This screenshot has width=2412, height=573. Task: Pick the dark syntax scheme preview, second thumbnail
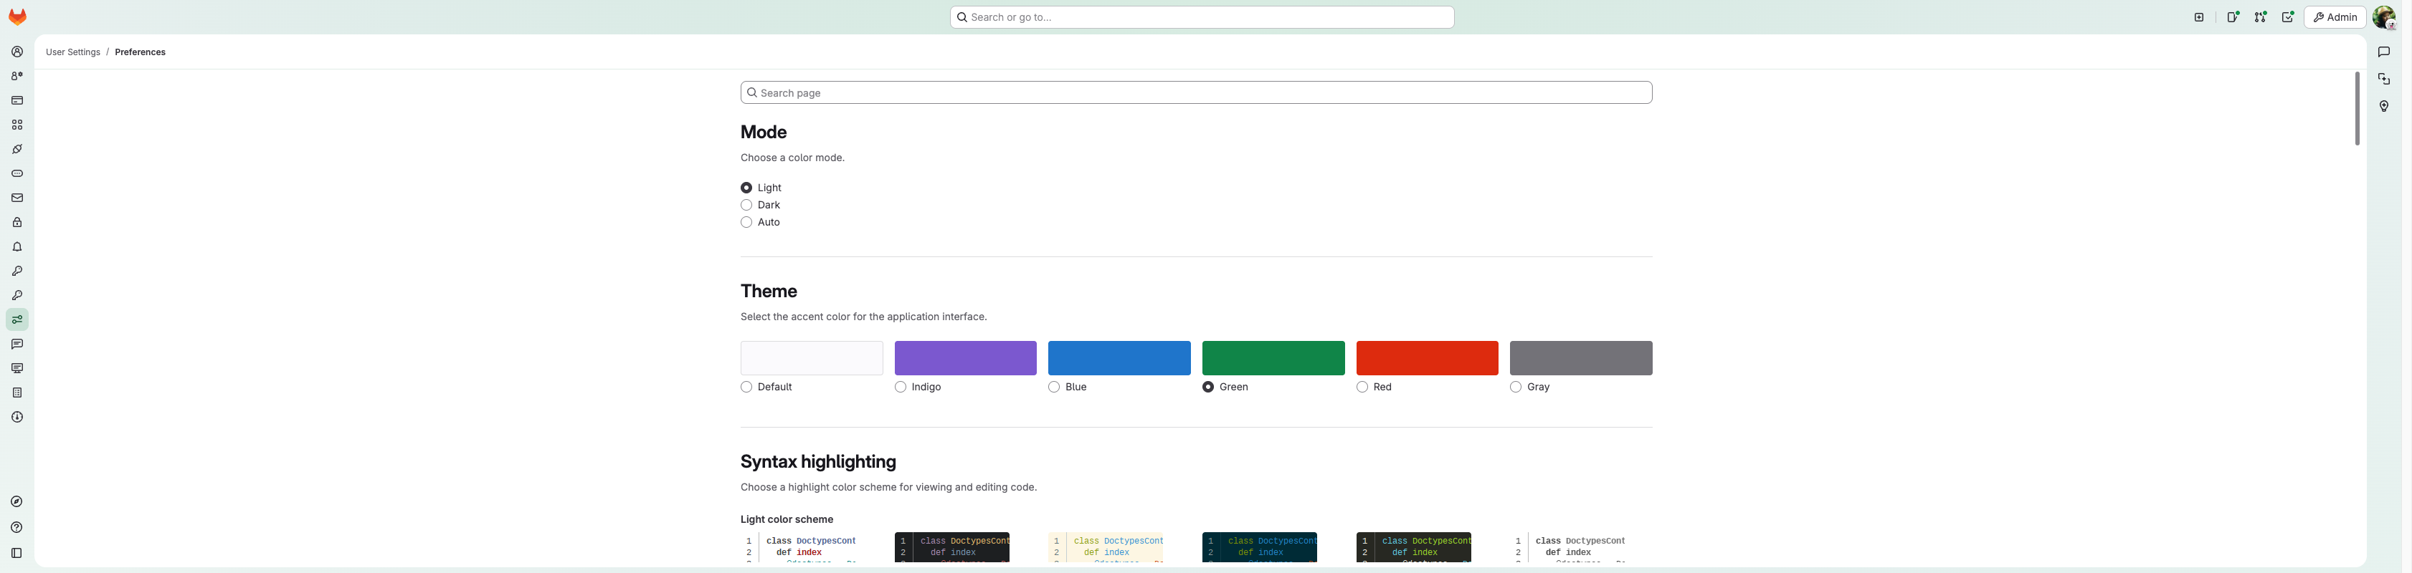(x=951, y=548)
